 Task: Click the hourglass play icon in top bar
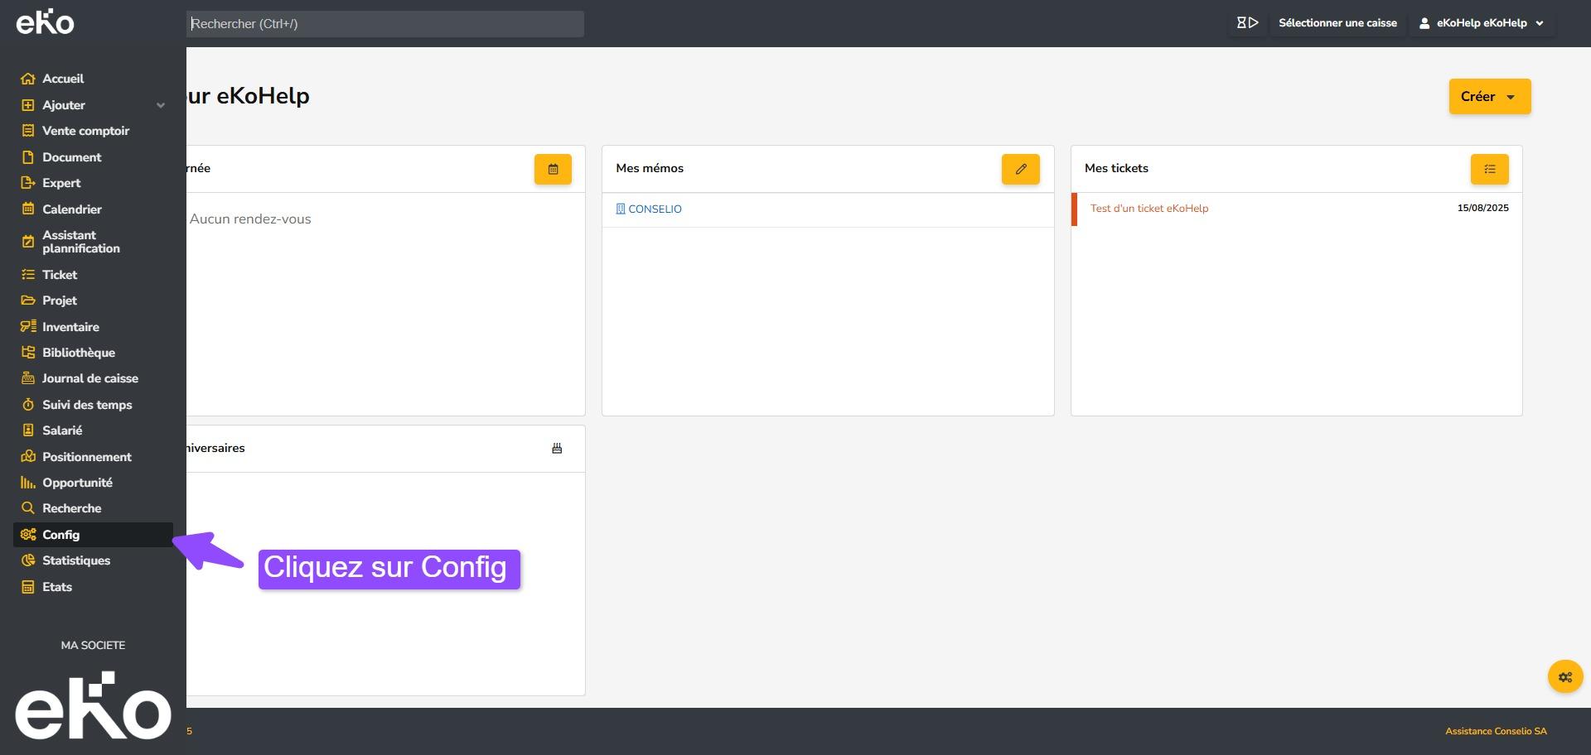tap(1247, 23)
